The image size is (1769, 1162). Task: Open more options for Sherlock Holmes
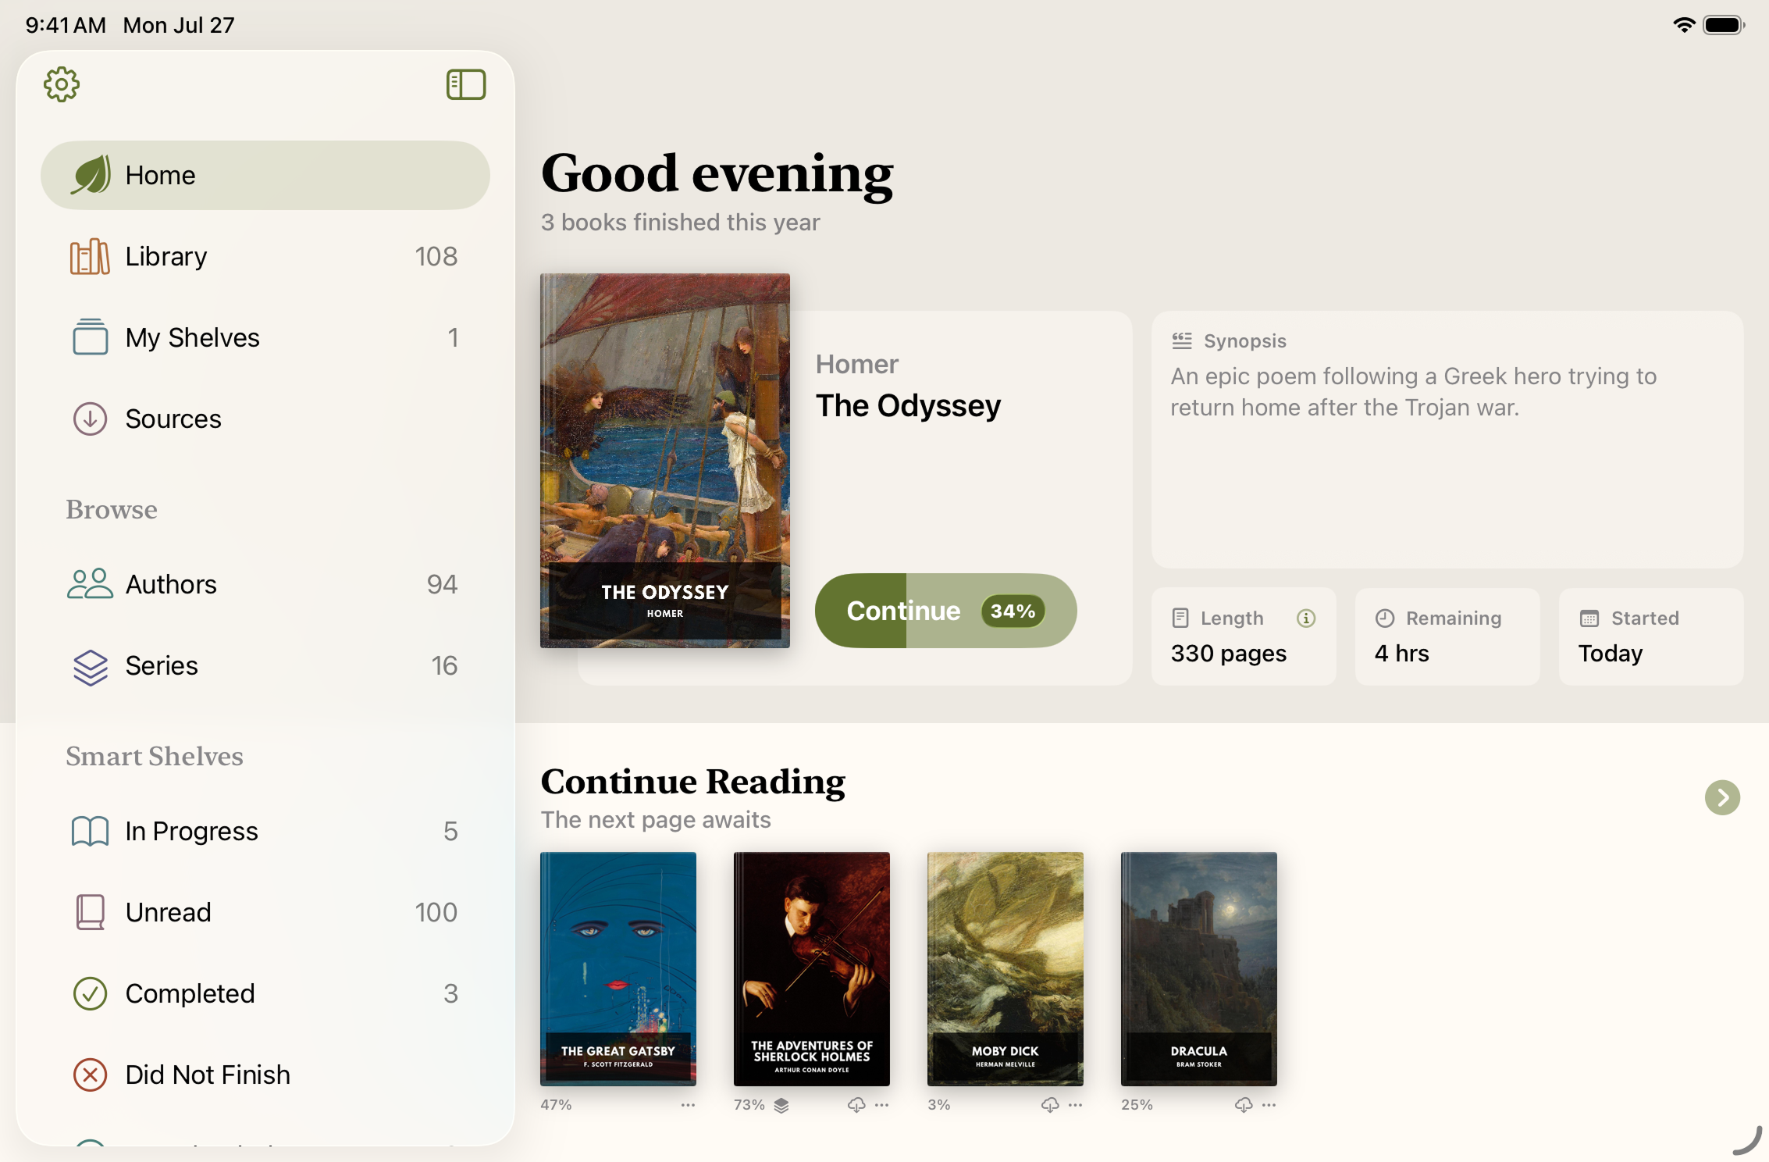(x=881, y=1104)
